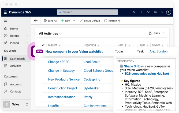Open the Dynamics 365 app launcher grid
Image resolution: width=179 pixels, height=113 pixels.
tap(6, 12)
